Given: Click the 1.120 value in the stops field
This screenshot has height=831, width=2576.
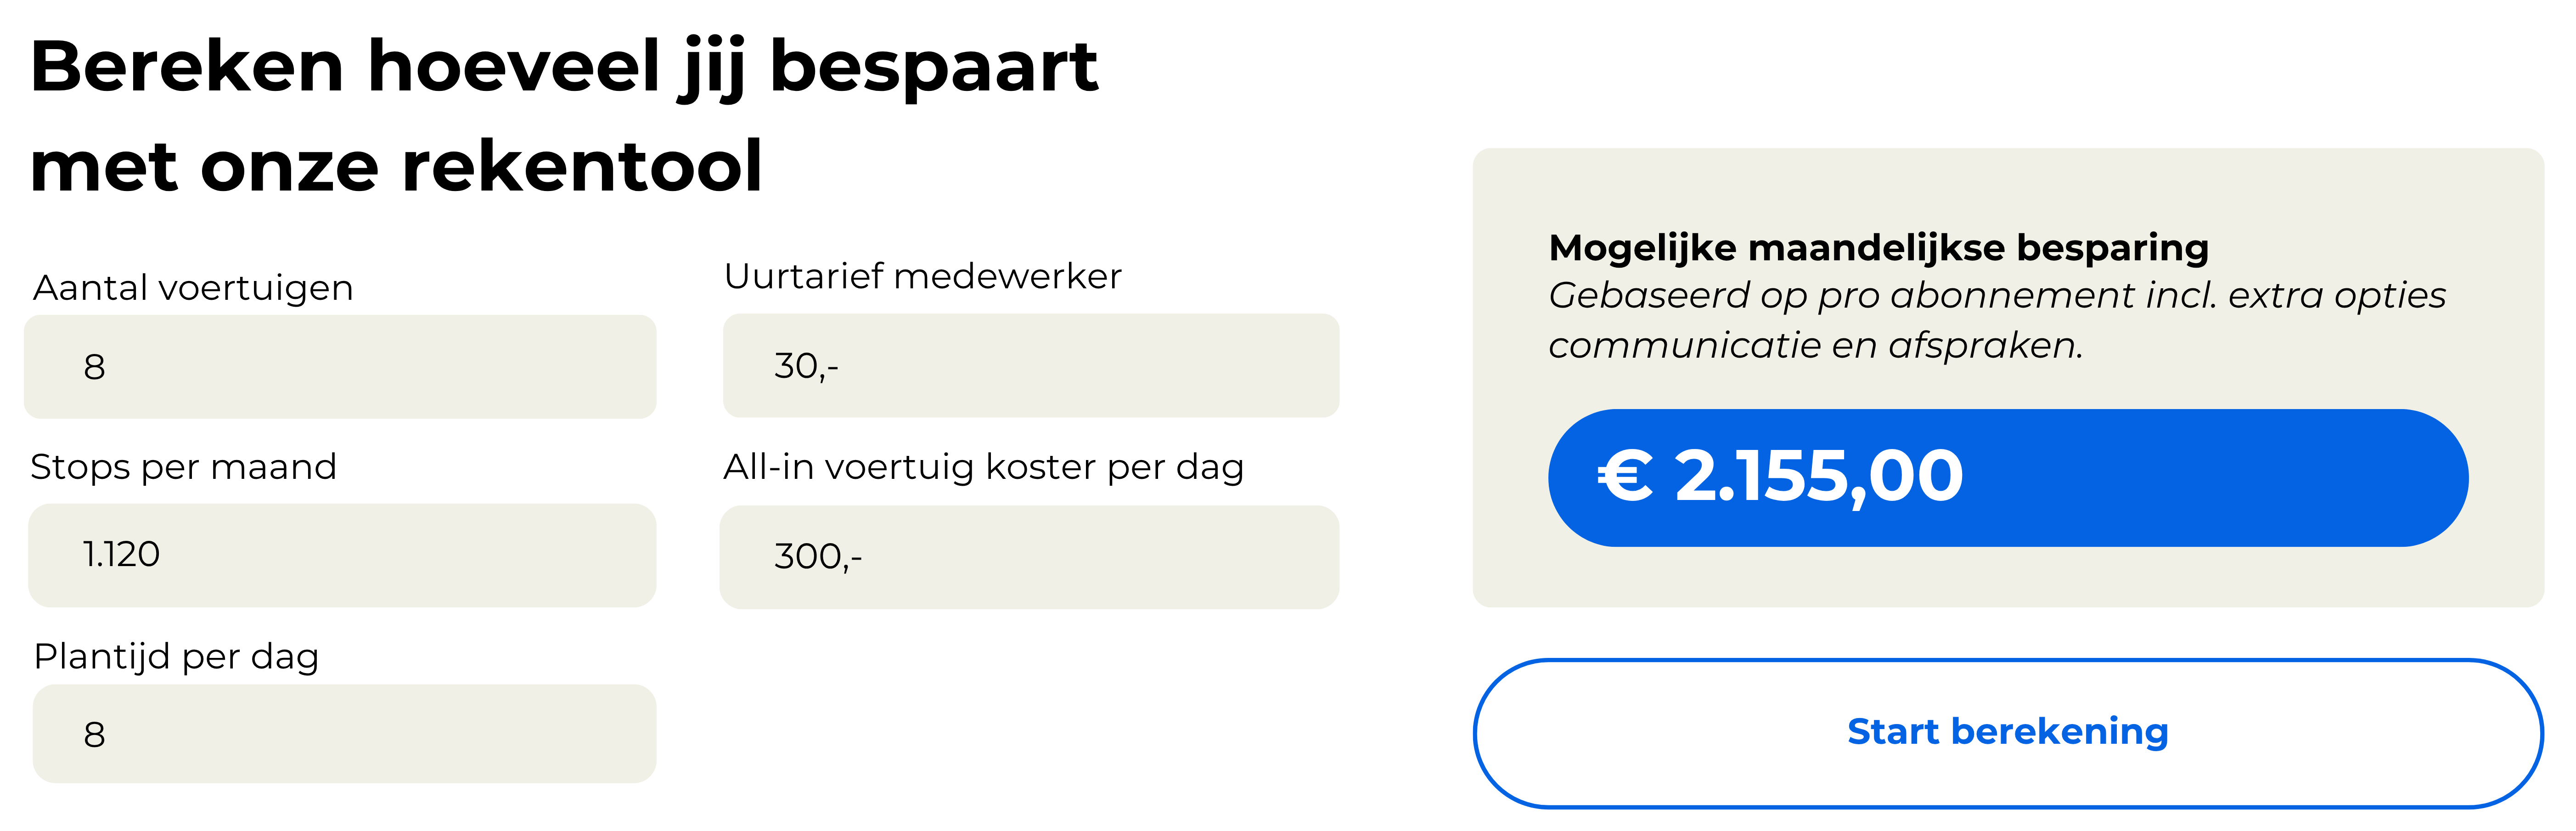Looking at the screenshot, I should coord(121,554).
